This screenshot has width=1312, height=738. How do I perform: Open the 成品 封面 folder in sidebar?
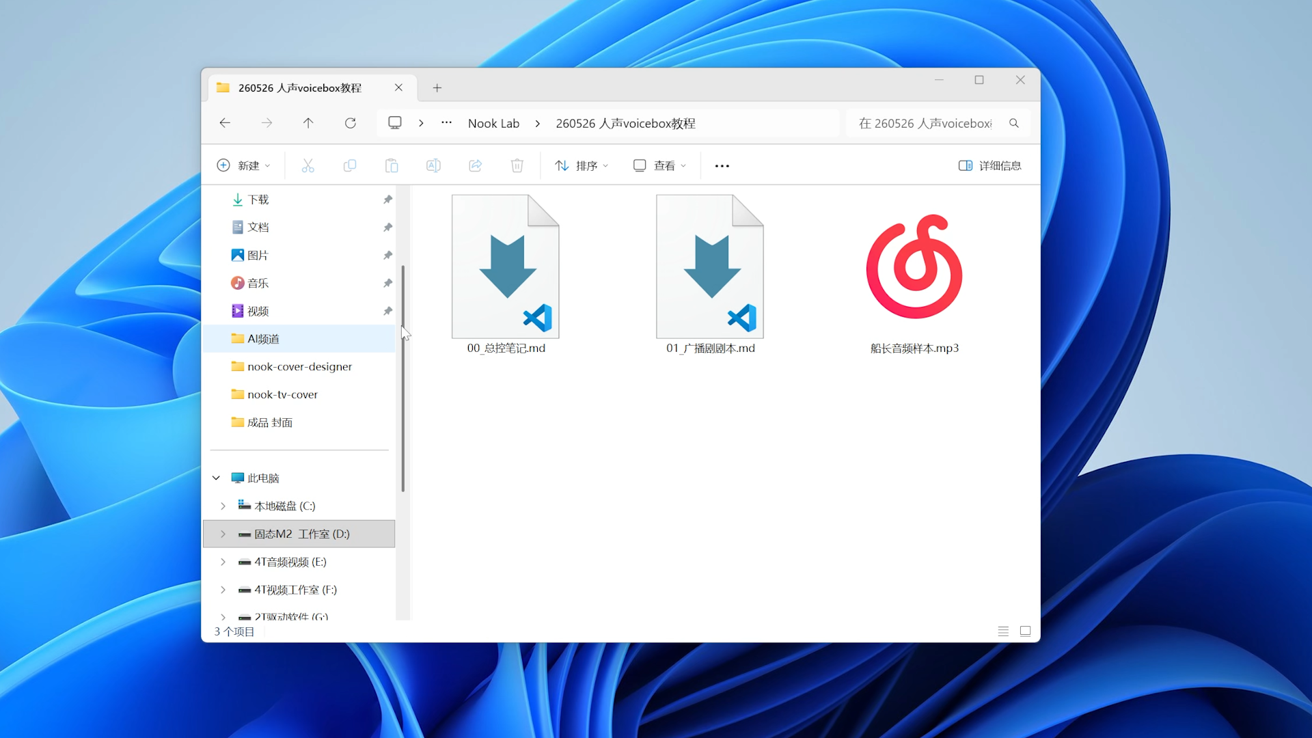[299, 422]
